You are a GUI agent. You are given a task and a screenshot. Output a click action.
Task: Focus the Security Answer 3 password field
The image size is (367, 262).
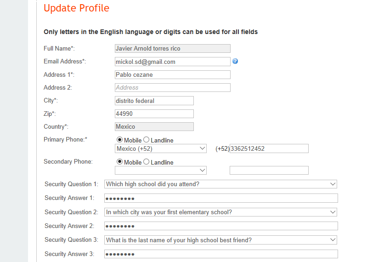tap(220, 254)
